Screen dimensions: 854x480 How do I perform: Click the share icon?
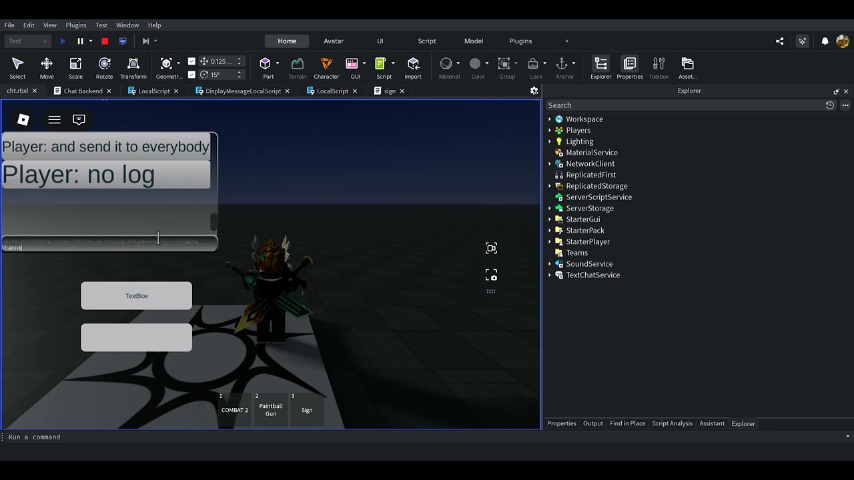click(779, 41)
